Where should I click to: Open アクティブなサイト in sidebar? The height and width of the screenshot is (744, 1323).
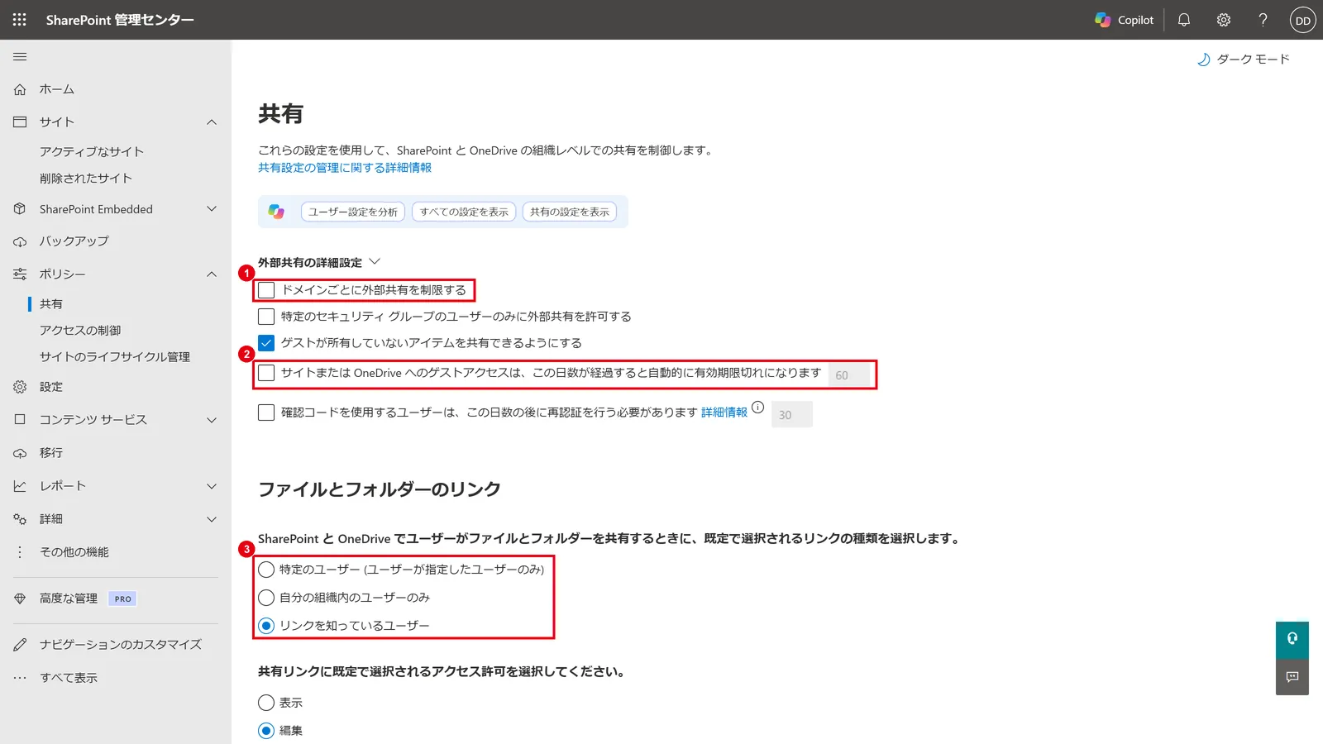pyautogui.click(x=92, y=152)
